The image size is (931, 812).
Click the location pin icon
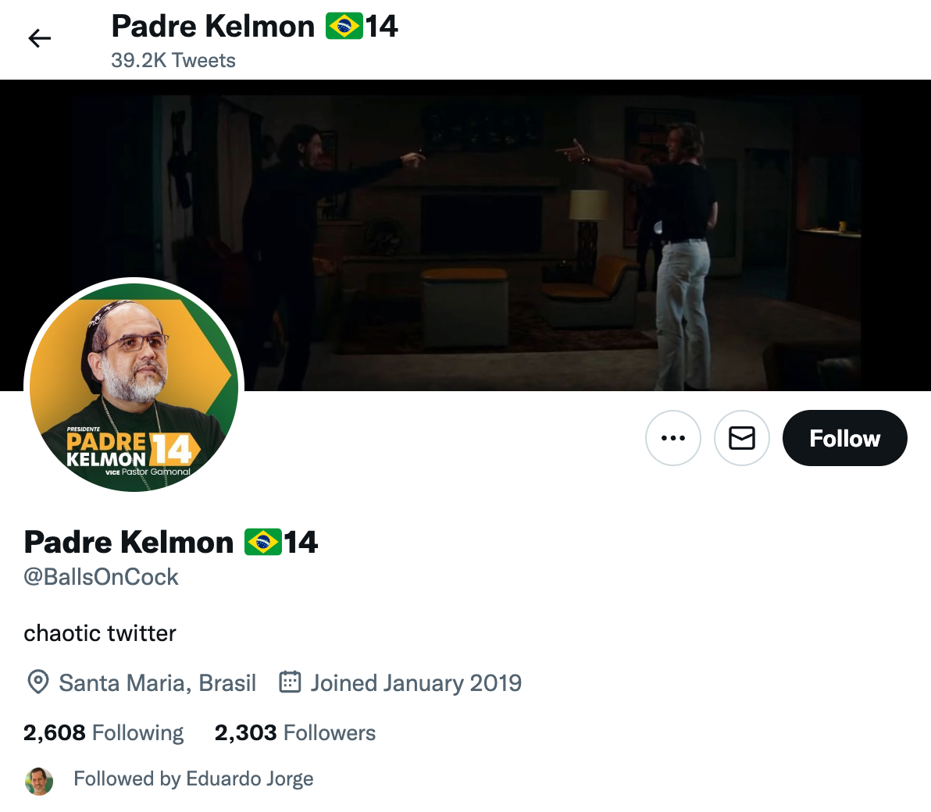[38, 682]
